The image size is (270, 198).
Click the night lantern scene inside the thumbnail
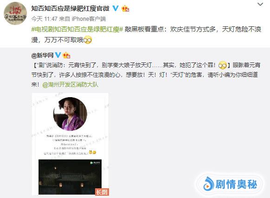pos(70,177)
